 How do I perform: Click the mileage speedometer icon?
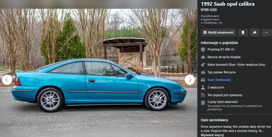(x=203, y=50)
